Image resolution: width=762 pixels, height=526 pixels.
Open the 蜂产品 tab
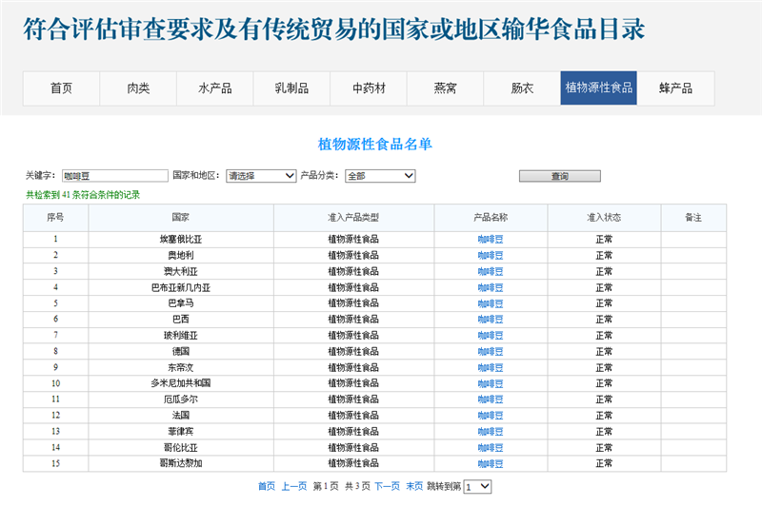(x=675, y=88)
